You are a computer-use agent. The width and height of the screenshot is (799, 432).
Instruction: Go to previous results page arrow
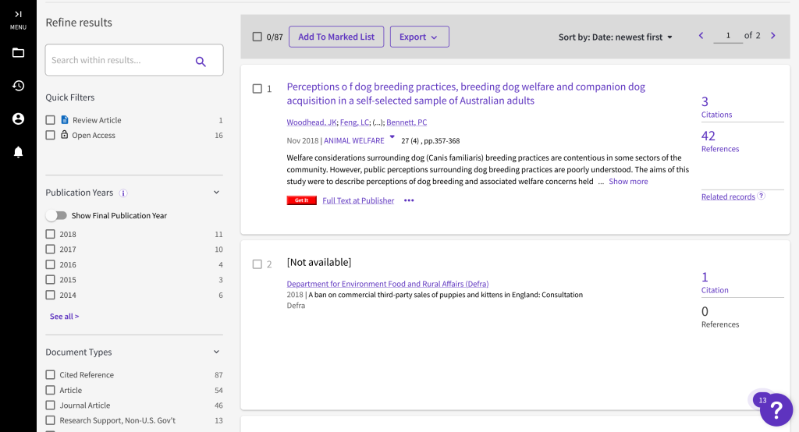701,35
